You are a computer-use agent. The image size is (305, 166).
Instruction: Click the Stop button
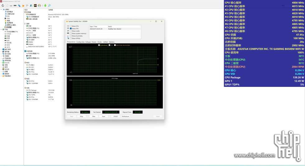82,116
